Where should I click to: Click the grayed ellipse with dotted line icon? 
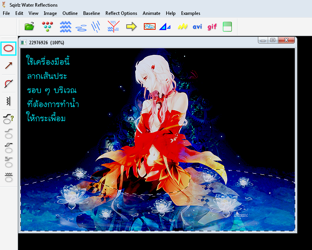tap(9, 148)
